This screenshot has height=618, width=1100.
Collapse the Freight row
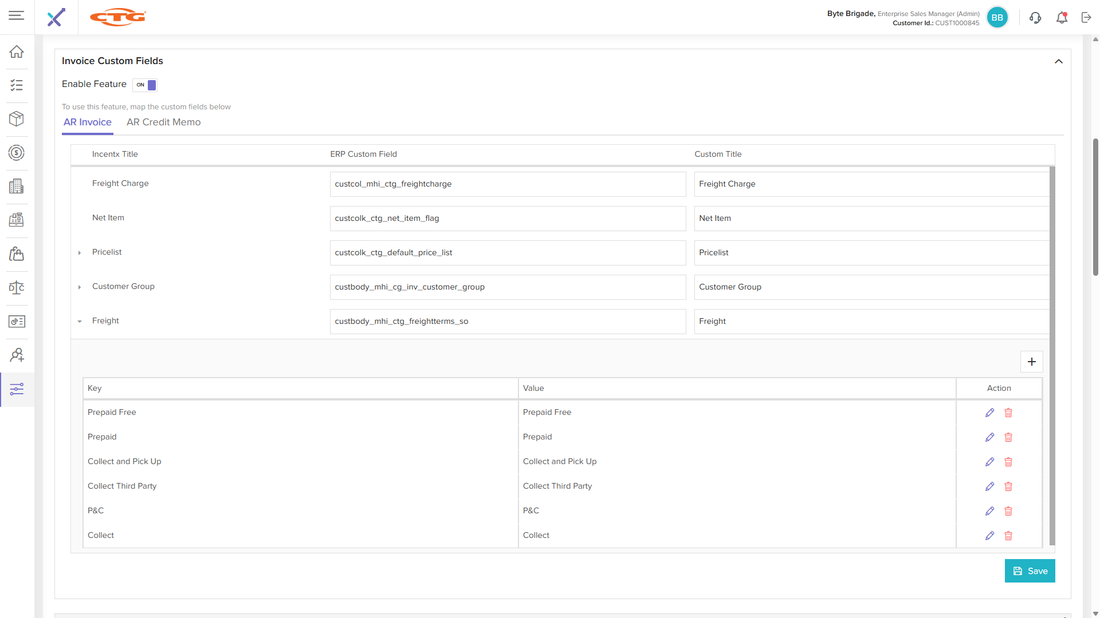(80, 321)
